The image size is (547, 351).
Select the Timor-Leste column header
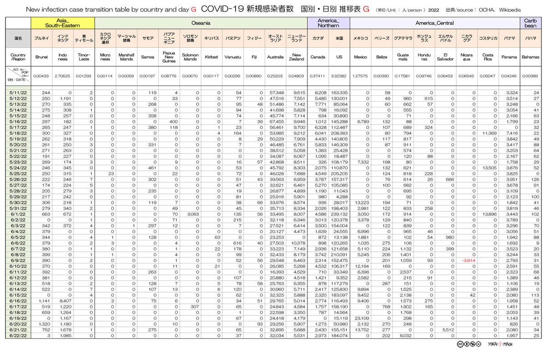pyautogui.click(x=84, y=57)
